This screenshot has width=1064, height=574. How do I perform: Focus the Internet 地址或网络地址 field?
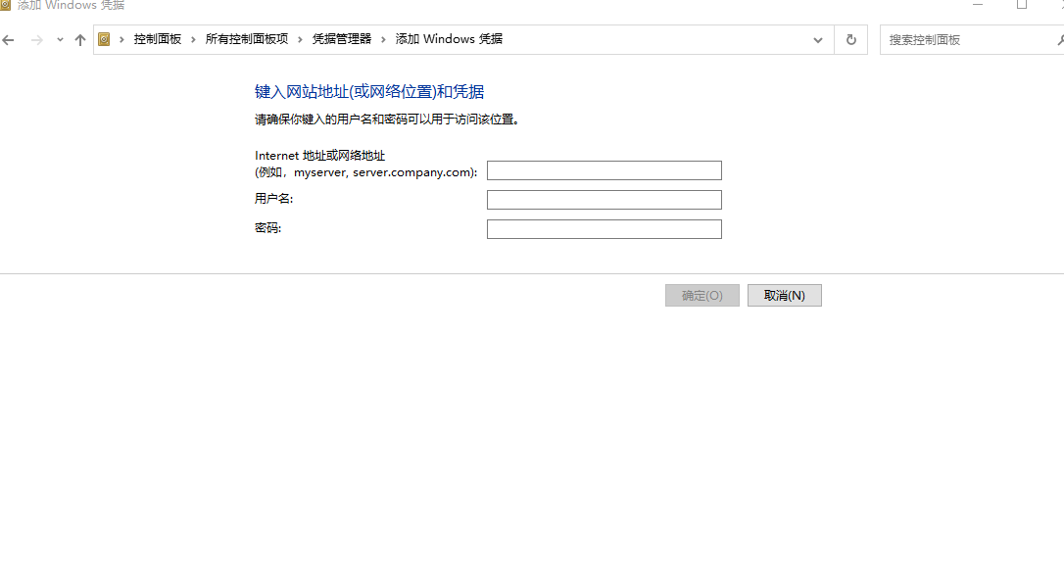coord(604,170)
